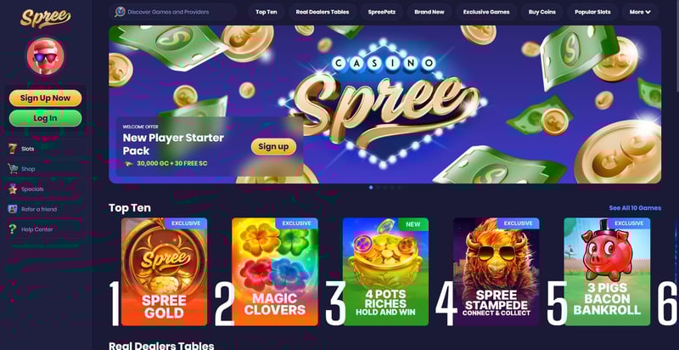Open Specials via the star icon
Screen dimensions: 679x350
click(x=13, y=189)
